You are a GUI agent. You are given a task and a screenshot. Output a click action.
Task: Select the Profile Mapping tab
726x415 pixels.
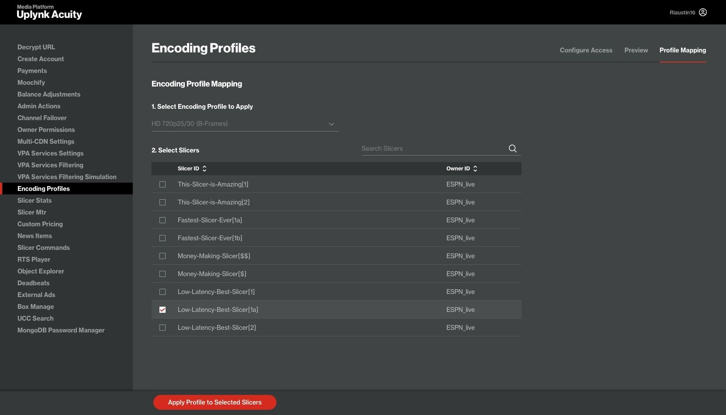(683, 50)
